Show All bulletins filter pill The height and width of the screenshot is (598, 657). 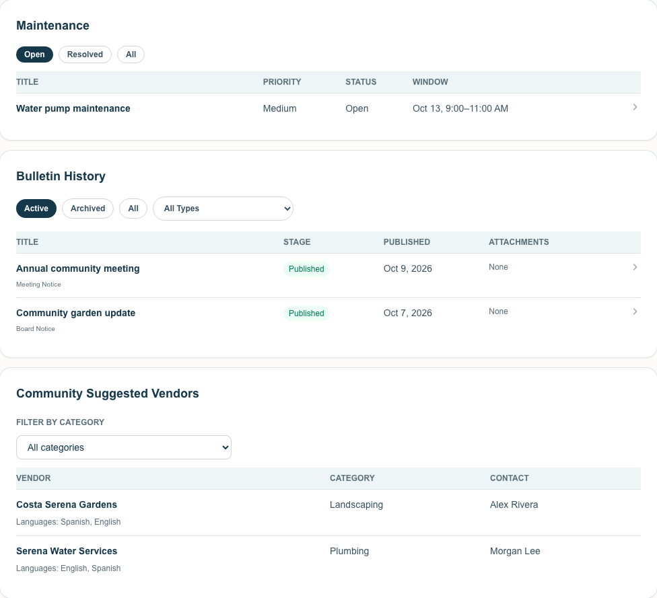133,209
